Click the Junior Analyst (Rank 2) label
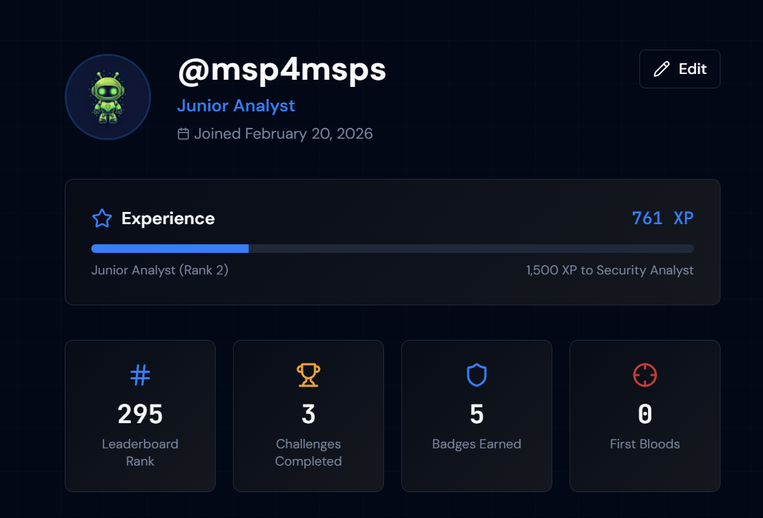This screenshot has width=763, height=518. (x=160, y=271)
